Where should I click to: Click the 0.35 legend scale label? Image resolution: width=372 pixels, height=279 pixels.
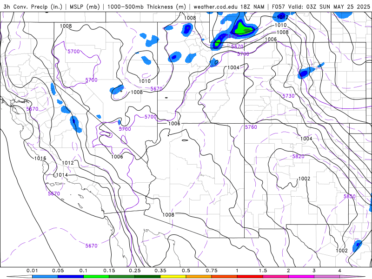click(x=160, y=271)
